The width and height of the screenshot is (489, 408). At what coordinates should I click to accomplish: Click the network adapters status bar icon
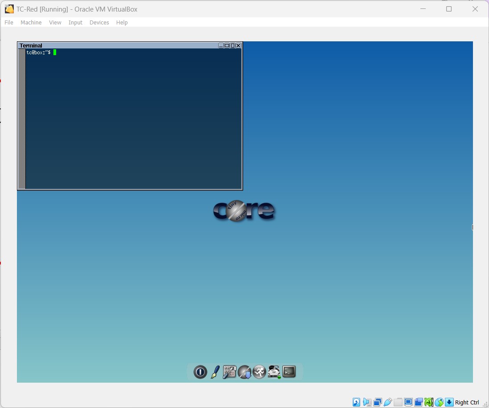(x=377, y=402)
